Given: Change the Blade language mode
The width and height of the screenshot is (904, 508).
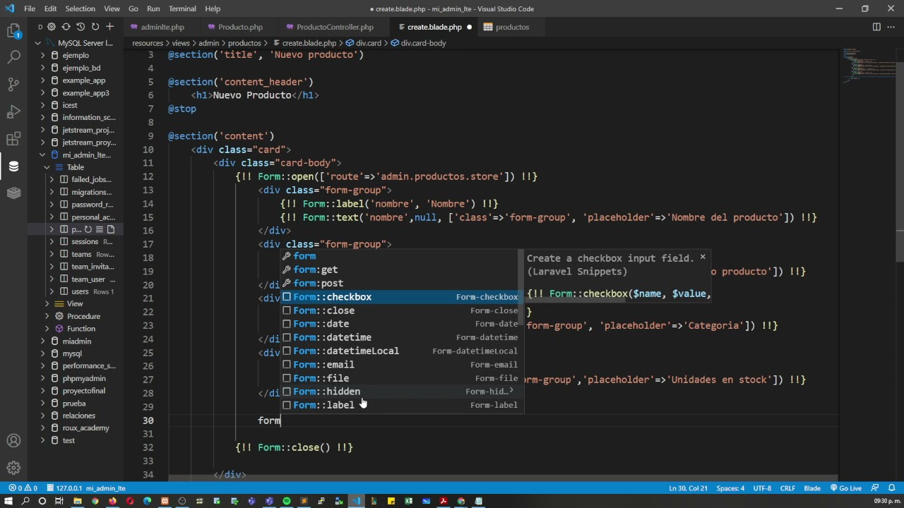Looking at the screenshot, I should click(x=812, y=488).
